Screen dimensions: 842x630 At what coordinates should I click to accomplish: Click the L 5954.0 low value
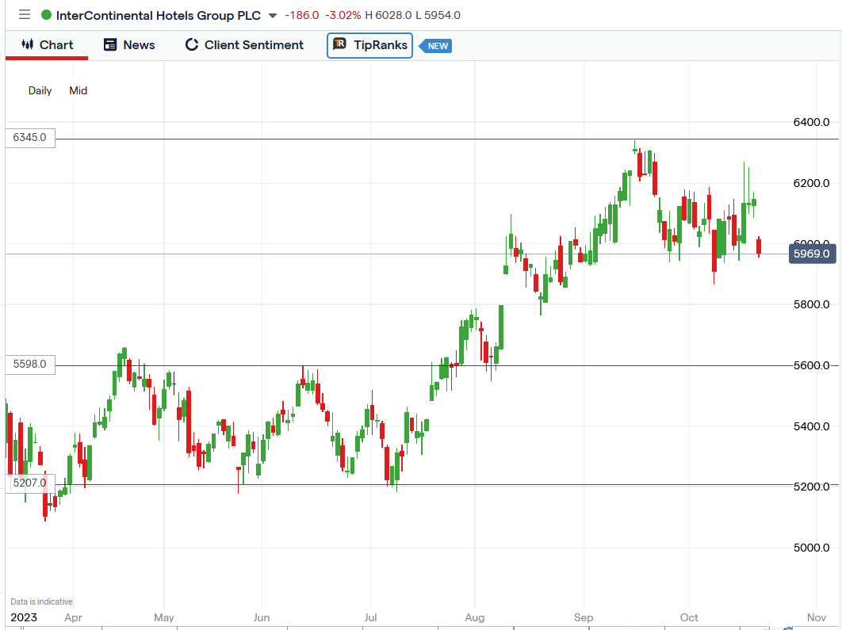(x=438, y=15)
